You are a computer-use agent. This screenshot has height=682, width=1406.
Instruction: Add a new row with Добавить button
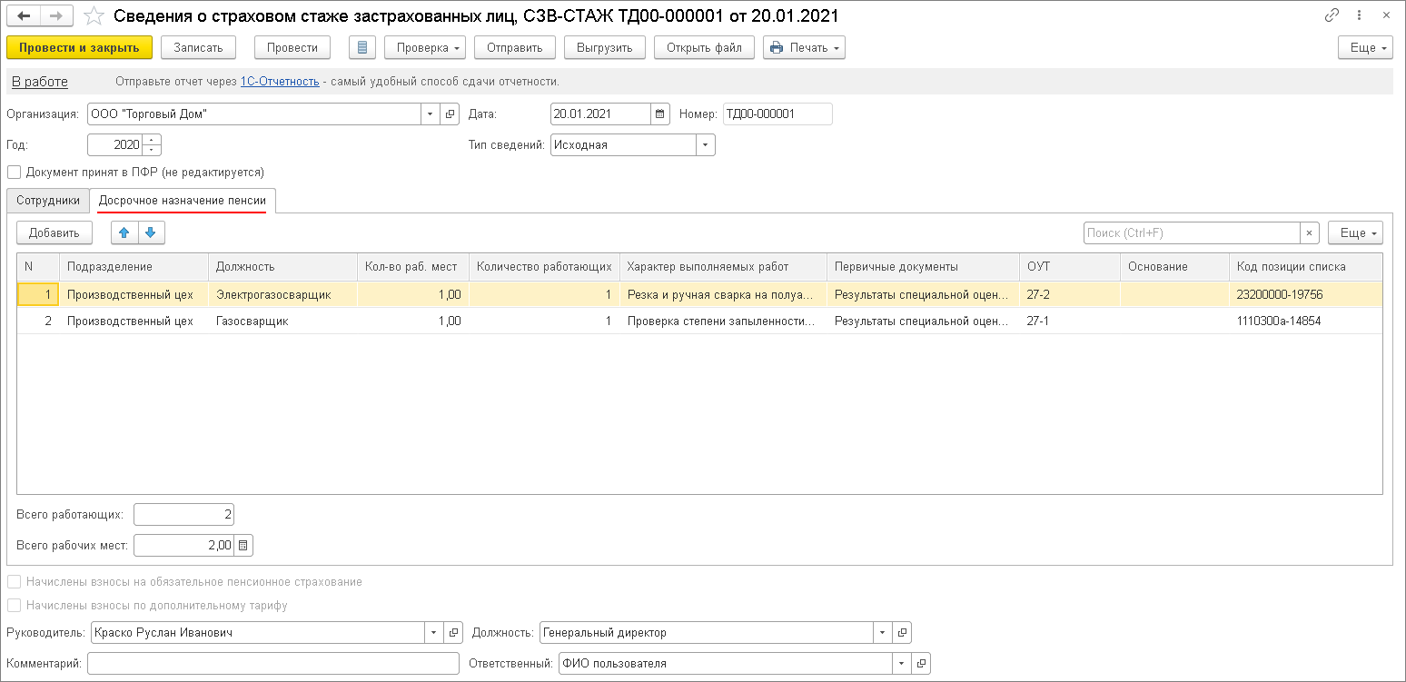pyautogui.click(x=54, y=233)
